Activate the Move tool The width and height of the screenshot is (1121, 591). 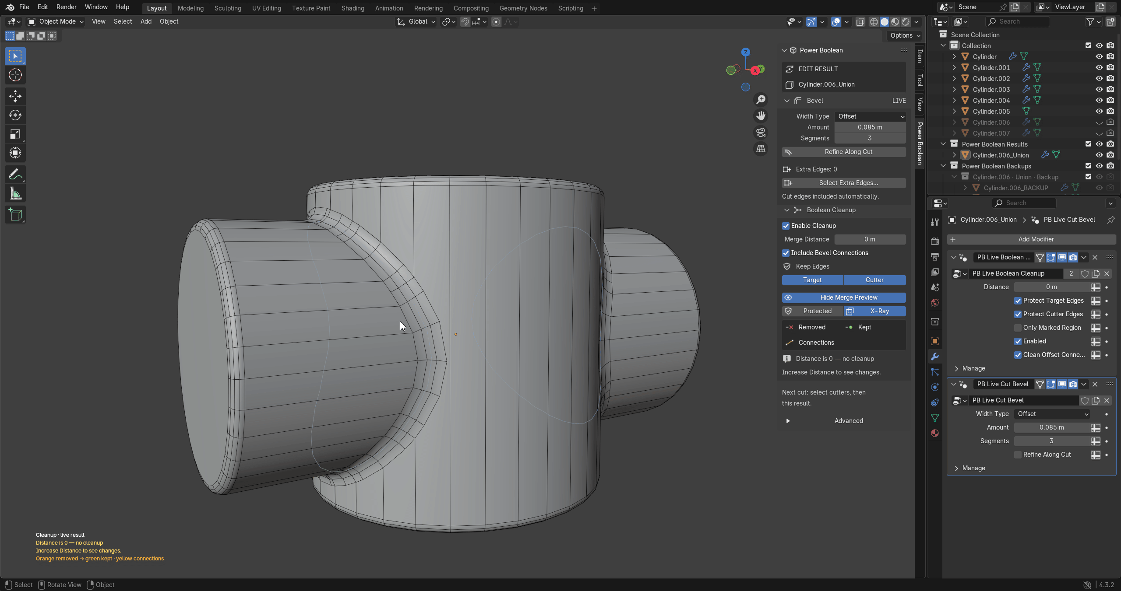pyautogui.click(x=15, y=96)
